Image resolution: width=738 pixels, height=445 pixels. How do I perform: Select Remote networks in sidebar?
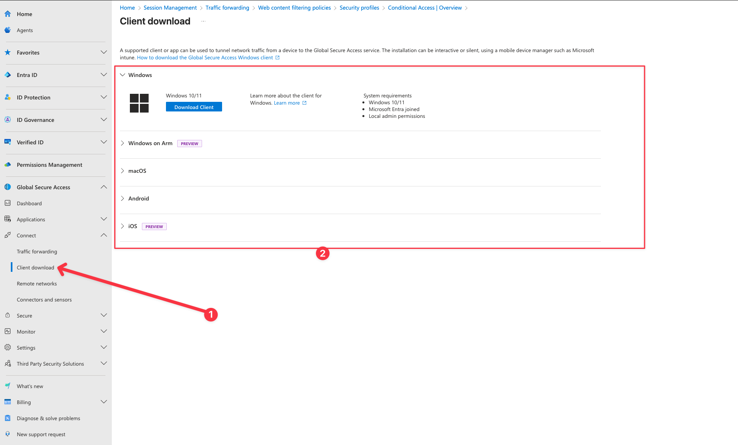(x=37, y=283)
